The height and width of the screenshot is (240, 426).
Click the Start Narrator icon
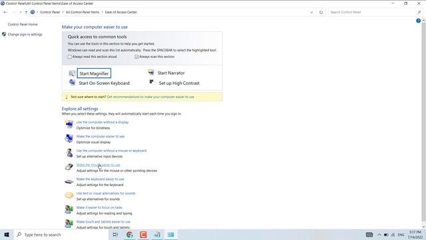click(x=151, y=72)
